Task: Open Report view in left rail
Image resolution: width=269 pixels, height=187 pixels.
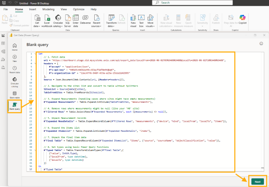Action: pos(3,35)
